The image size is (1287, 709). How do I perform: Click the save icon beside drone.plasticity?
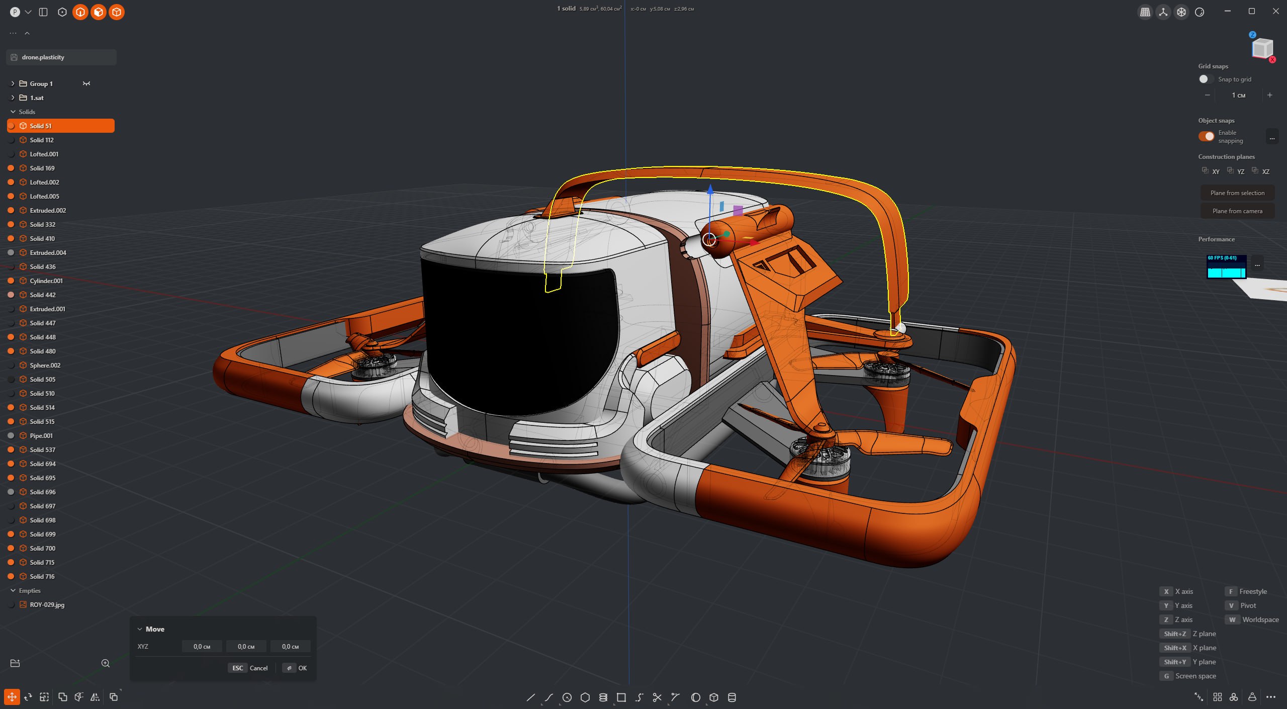pyautogui.click(x=14, y=57)
